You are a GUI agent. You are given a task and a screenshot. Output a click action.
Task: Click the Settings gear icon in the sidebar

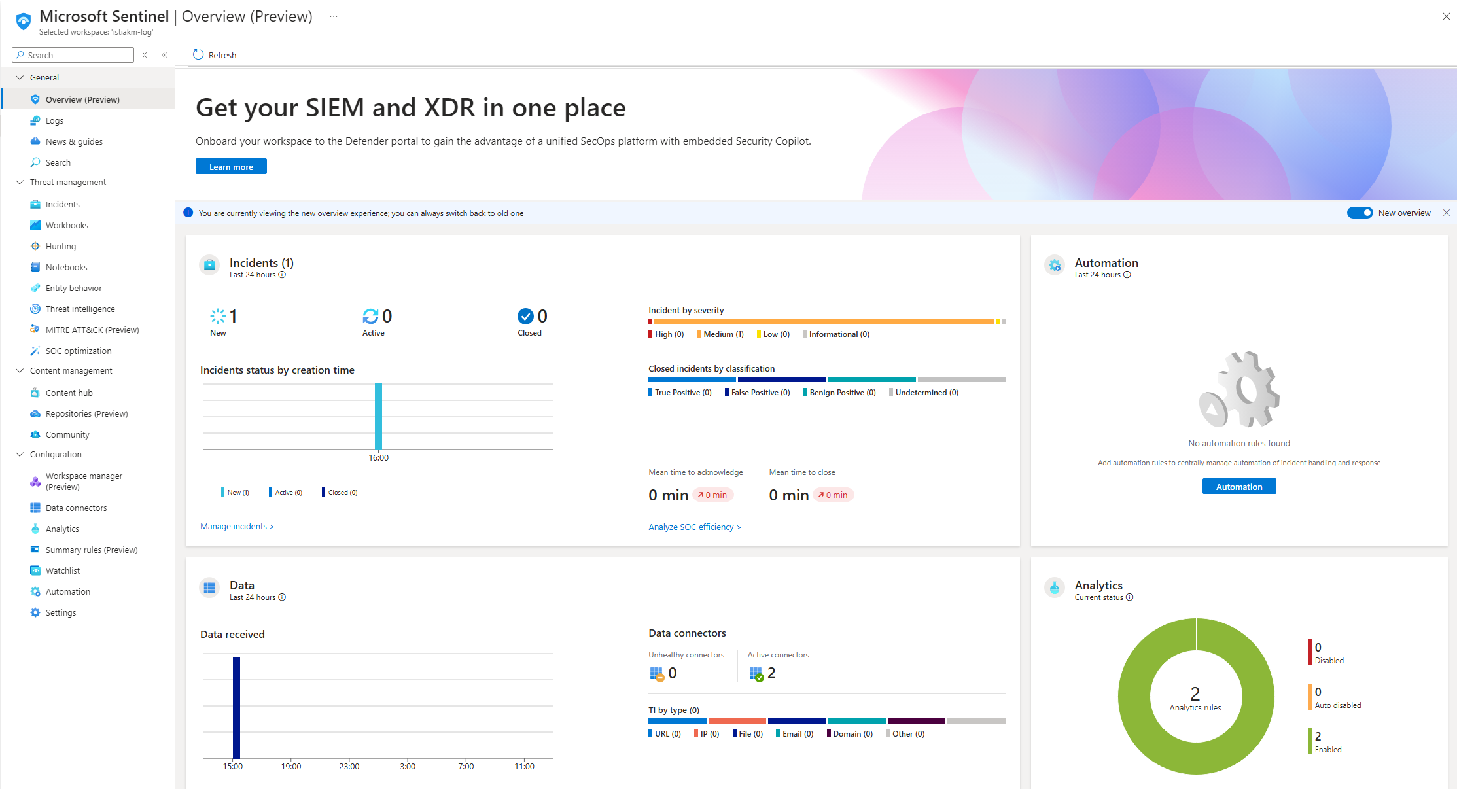click(x=35, y=612)
